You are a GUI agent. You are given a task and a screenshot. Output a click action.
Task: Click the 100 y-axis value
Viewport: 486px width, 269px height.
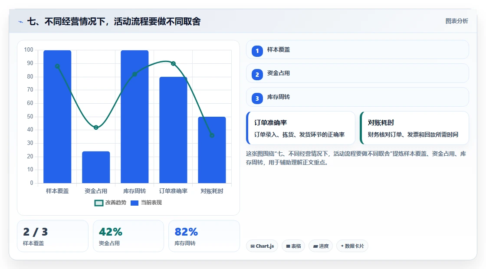(x=29, y=50)
